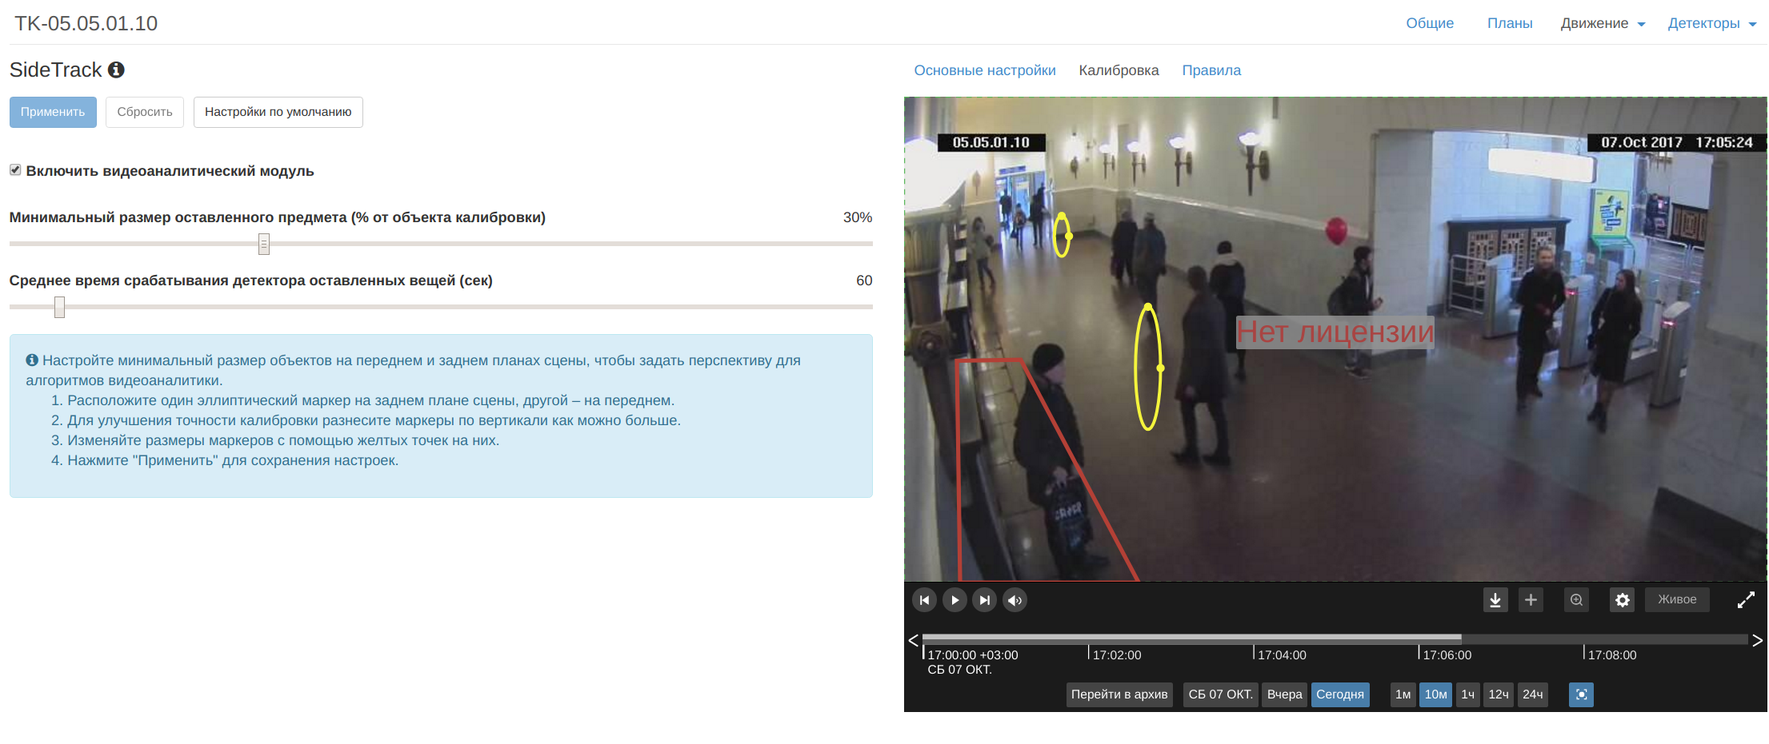Screen dimensions: 1769x744
Task: Click the 17:04:00 mark on the timeline
Action: pos(1282,655)
